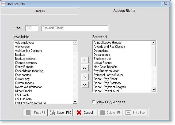Click the Delete : F6 button
This screenshot has height=125, width=175.
(110, 113)
